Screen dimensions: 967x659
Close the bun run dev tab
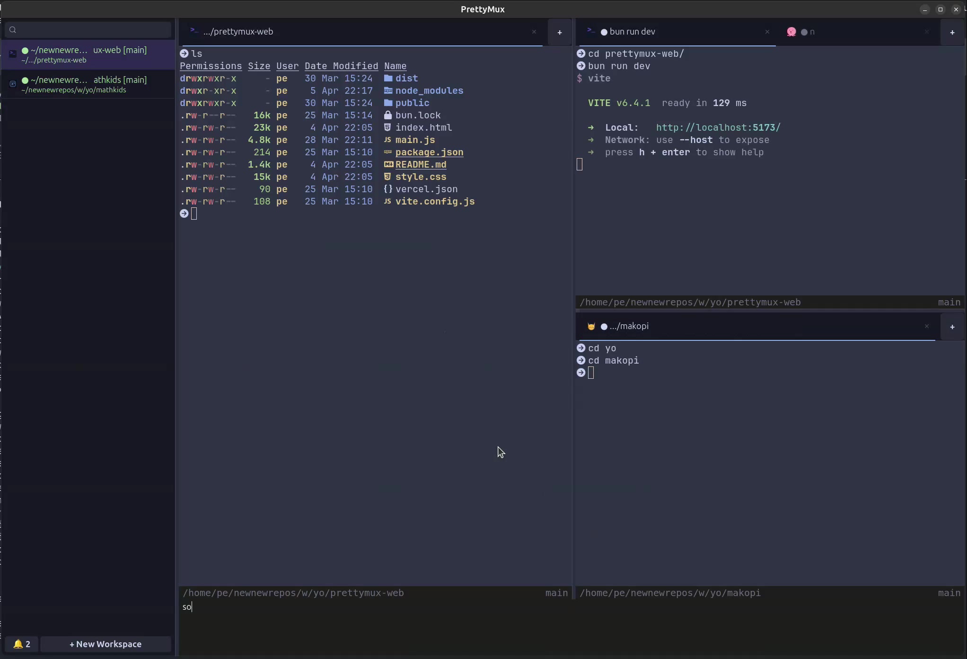click(x=767, y=32)
